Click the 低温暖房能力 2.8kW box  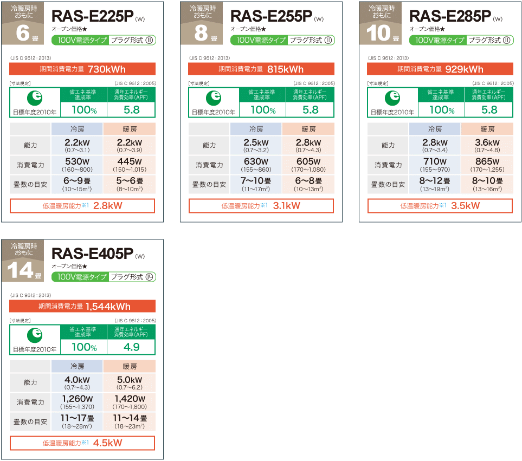click(82, 206)
